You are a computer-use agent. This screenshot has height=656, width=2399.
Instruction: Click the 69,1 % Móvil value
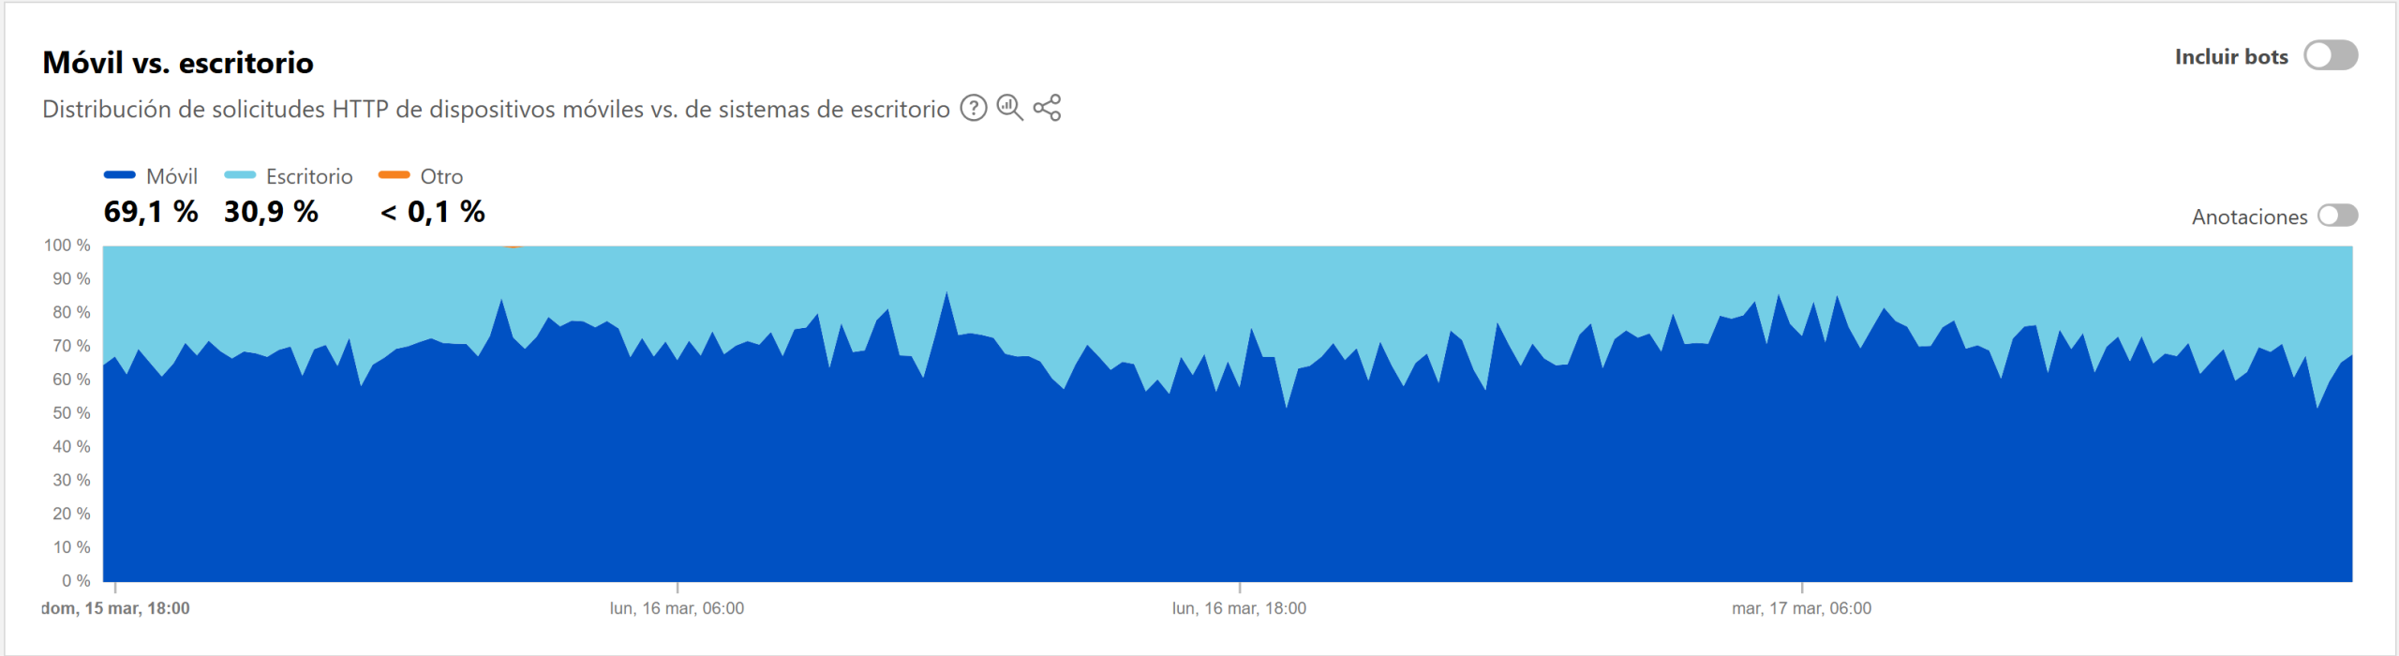(x=151, y=212)
